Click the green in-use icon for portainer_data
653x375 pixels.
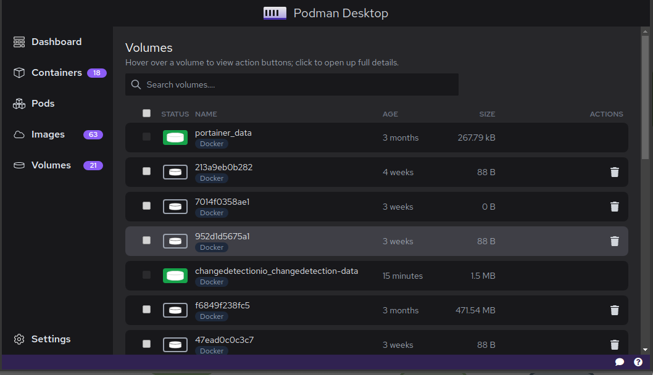point(175,138)
